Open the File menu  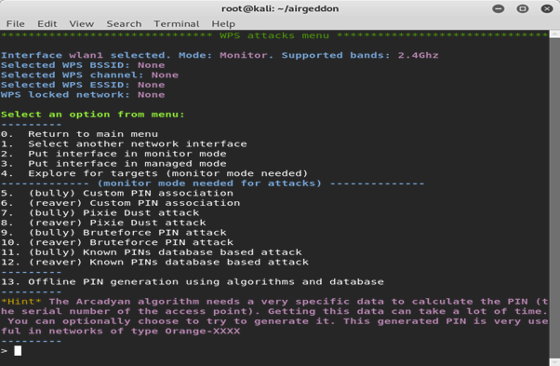tap(16, 24)
